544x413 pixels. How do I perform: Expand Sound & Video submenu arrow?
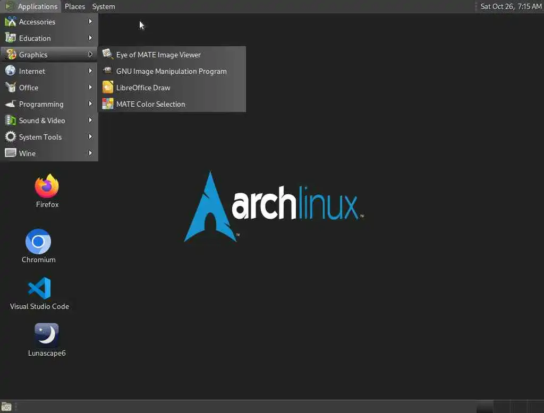coord(90,121)
